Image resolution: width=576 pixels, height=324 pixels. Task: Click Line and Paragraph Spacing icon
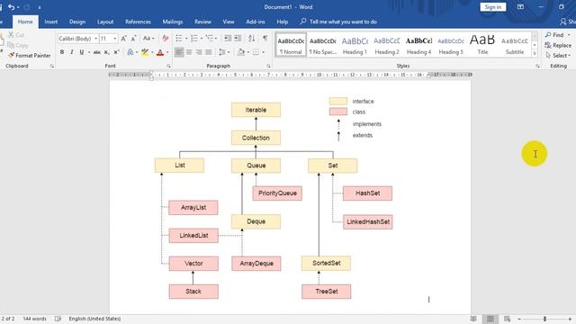[x=222, y=52]
